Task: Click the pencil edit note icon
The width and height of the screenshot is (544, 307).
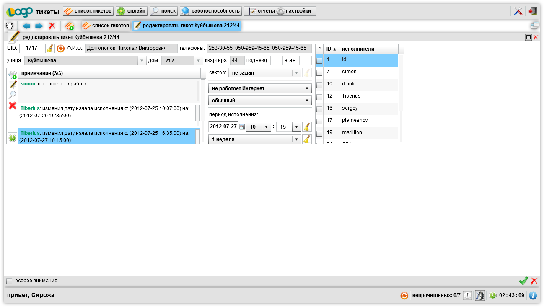Action: pos(13,85)
